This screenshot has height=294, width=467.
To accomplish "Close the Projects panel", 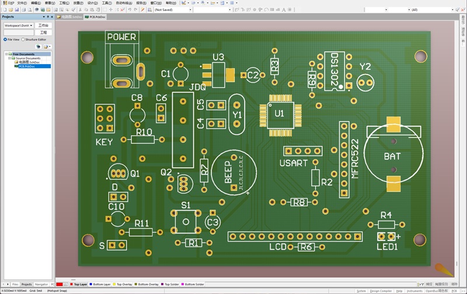I will (x=52, y=17).
